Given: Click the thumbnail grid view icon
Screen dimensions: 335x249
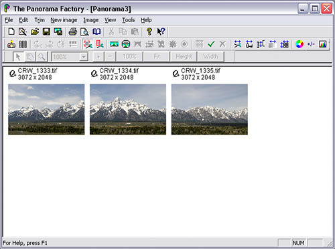Looking at the screenshot, I should 23,44.
